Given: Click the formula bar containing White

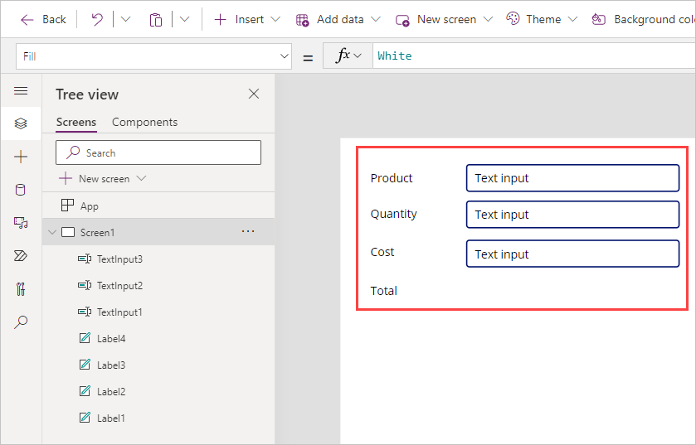Looking at the screenshot, I should coord(534,56).
